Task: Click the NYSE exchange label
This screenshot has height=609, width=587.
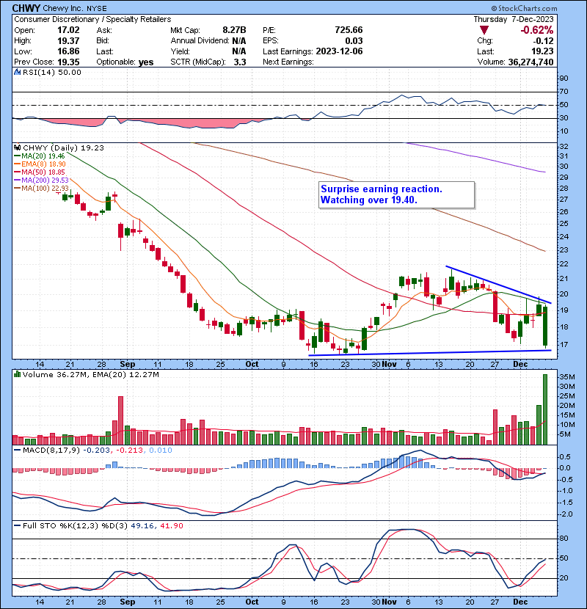Action: tap(97, 9)
